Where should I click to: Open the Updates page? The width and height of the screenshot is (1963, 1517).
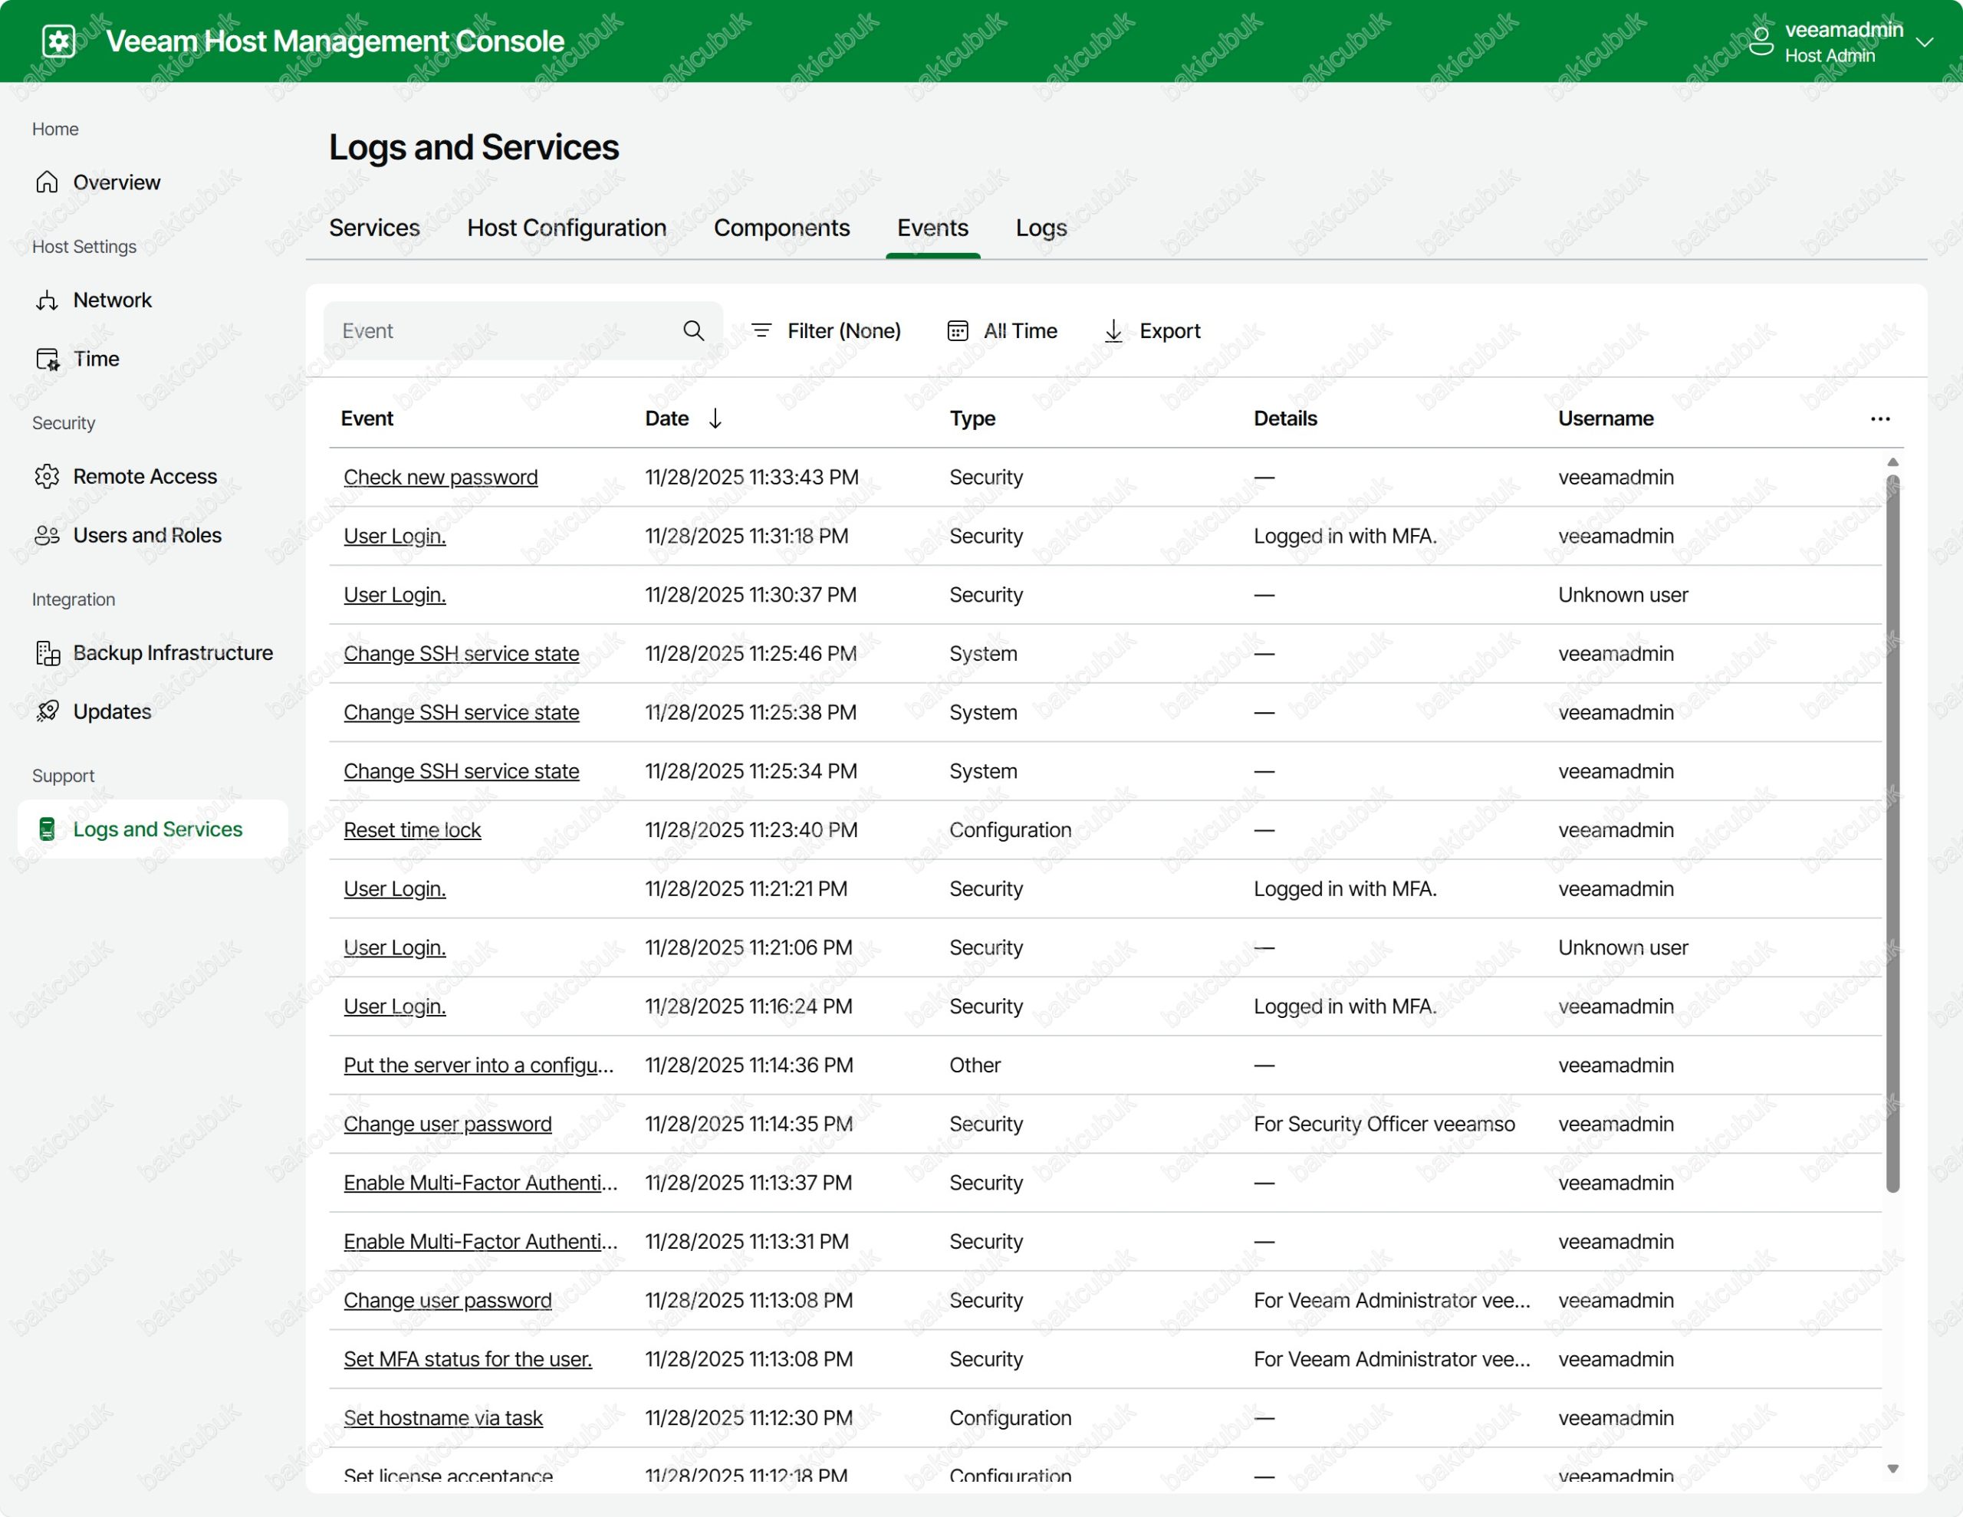113,712
